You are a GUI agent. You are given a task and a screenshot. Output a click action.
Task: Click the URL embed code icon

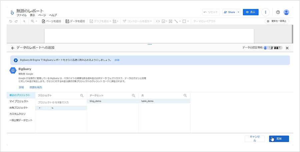pos(158,21)
